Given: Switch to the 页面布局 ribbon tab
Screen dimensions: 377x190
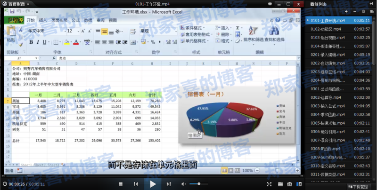Looking at the screenshot, I should 59,20.
